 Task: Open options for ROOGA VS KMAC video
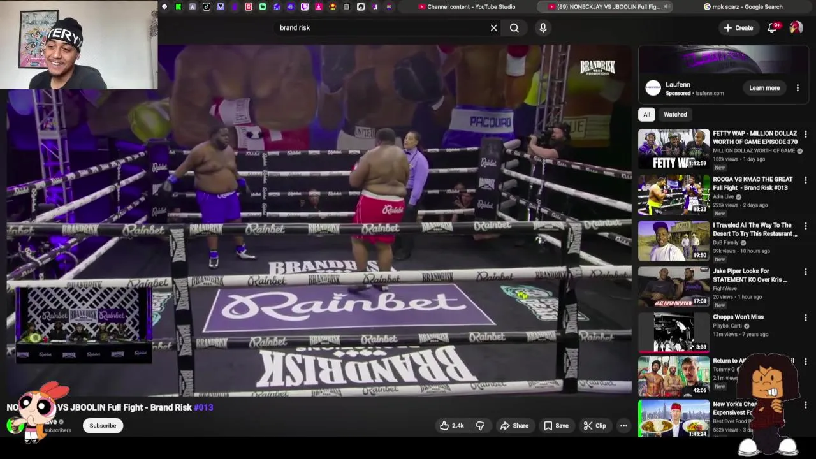coord(806,180)
